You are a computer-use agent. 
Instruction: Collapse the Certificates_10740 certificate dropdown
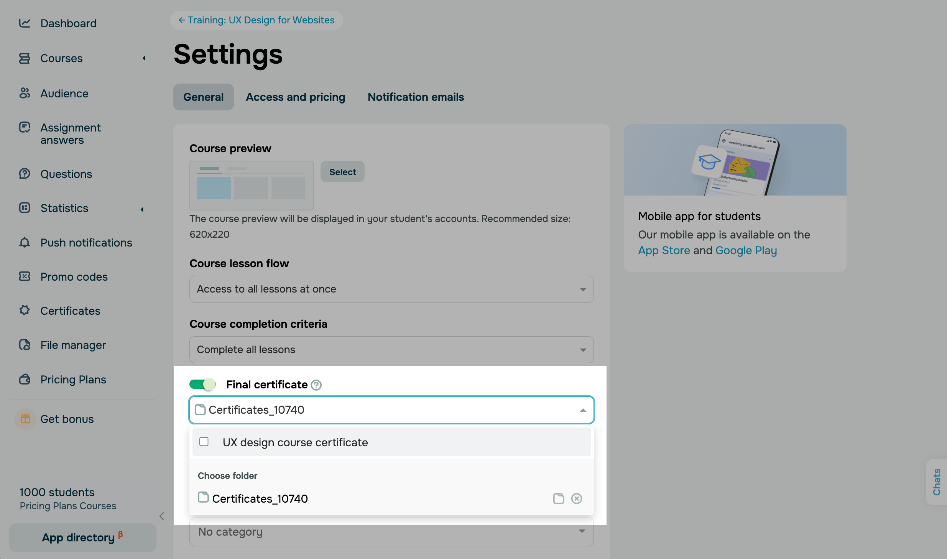tap(583, 410)
